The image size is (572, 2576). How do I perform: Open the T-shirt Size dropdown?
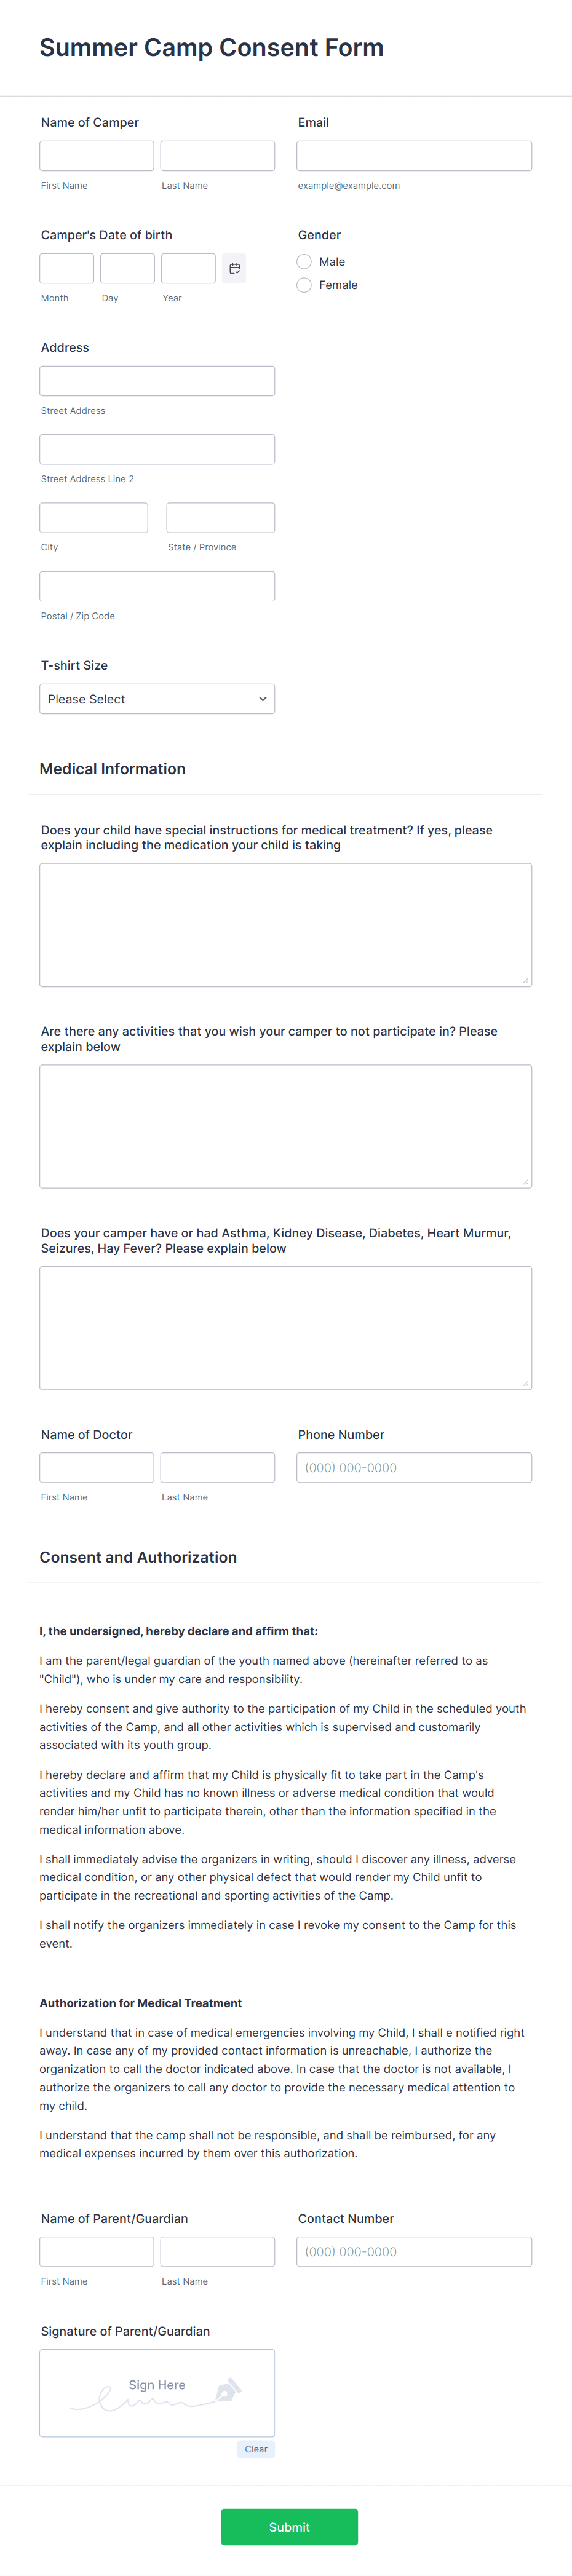point(157,699)
